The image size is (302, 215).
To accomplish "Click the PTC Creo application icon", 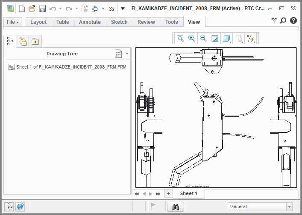I will tap(10, 9).
